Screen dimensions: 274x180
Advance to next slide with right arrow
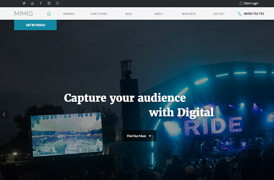[x=272, y=114]
